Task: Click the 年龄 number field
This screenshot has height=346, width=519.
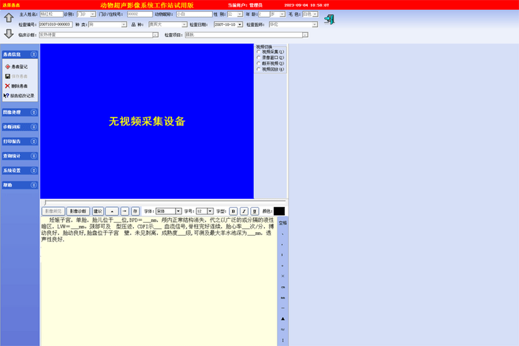Action: 264,14
